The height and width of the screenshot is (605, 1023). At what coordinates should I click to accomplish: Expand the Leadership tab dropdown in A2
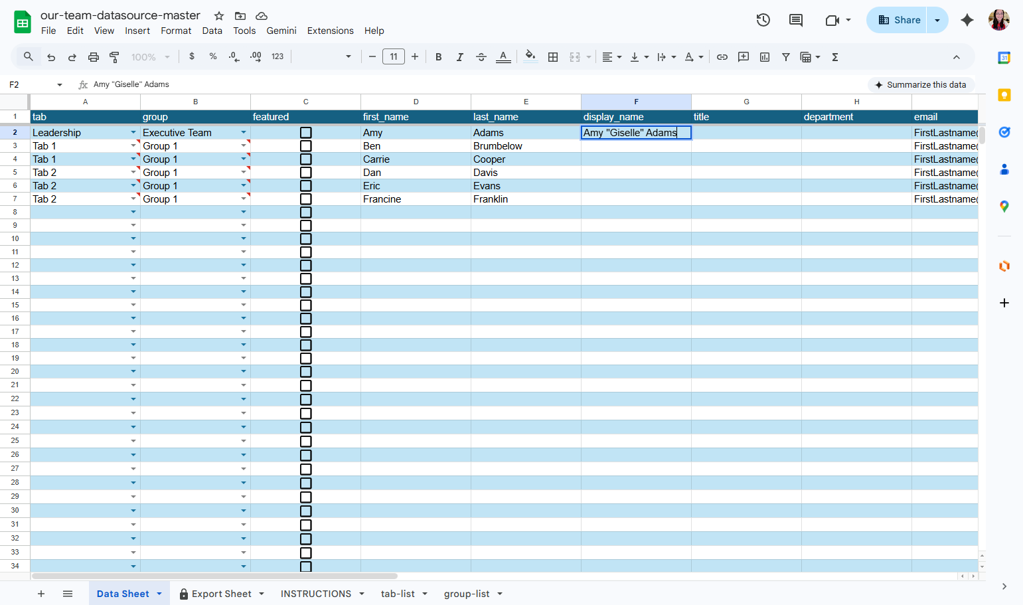click(133, 133)
